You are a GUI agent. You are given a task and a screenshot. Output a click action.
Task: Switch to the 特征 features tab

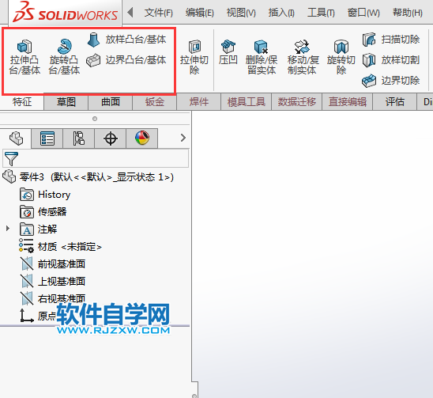click(22, 102)
